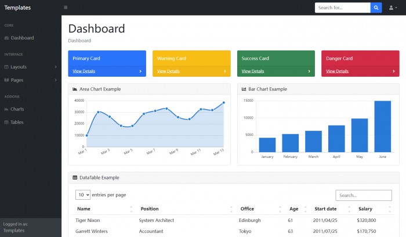Expand the Pages submenu chevron
406x237 pixels.
coord(56,80)
